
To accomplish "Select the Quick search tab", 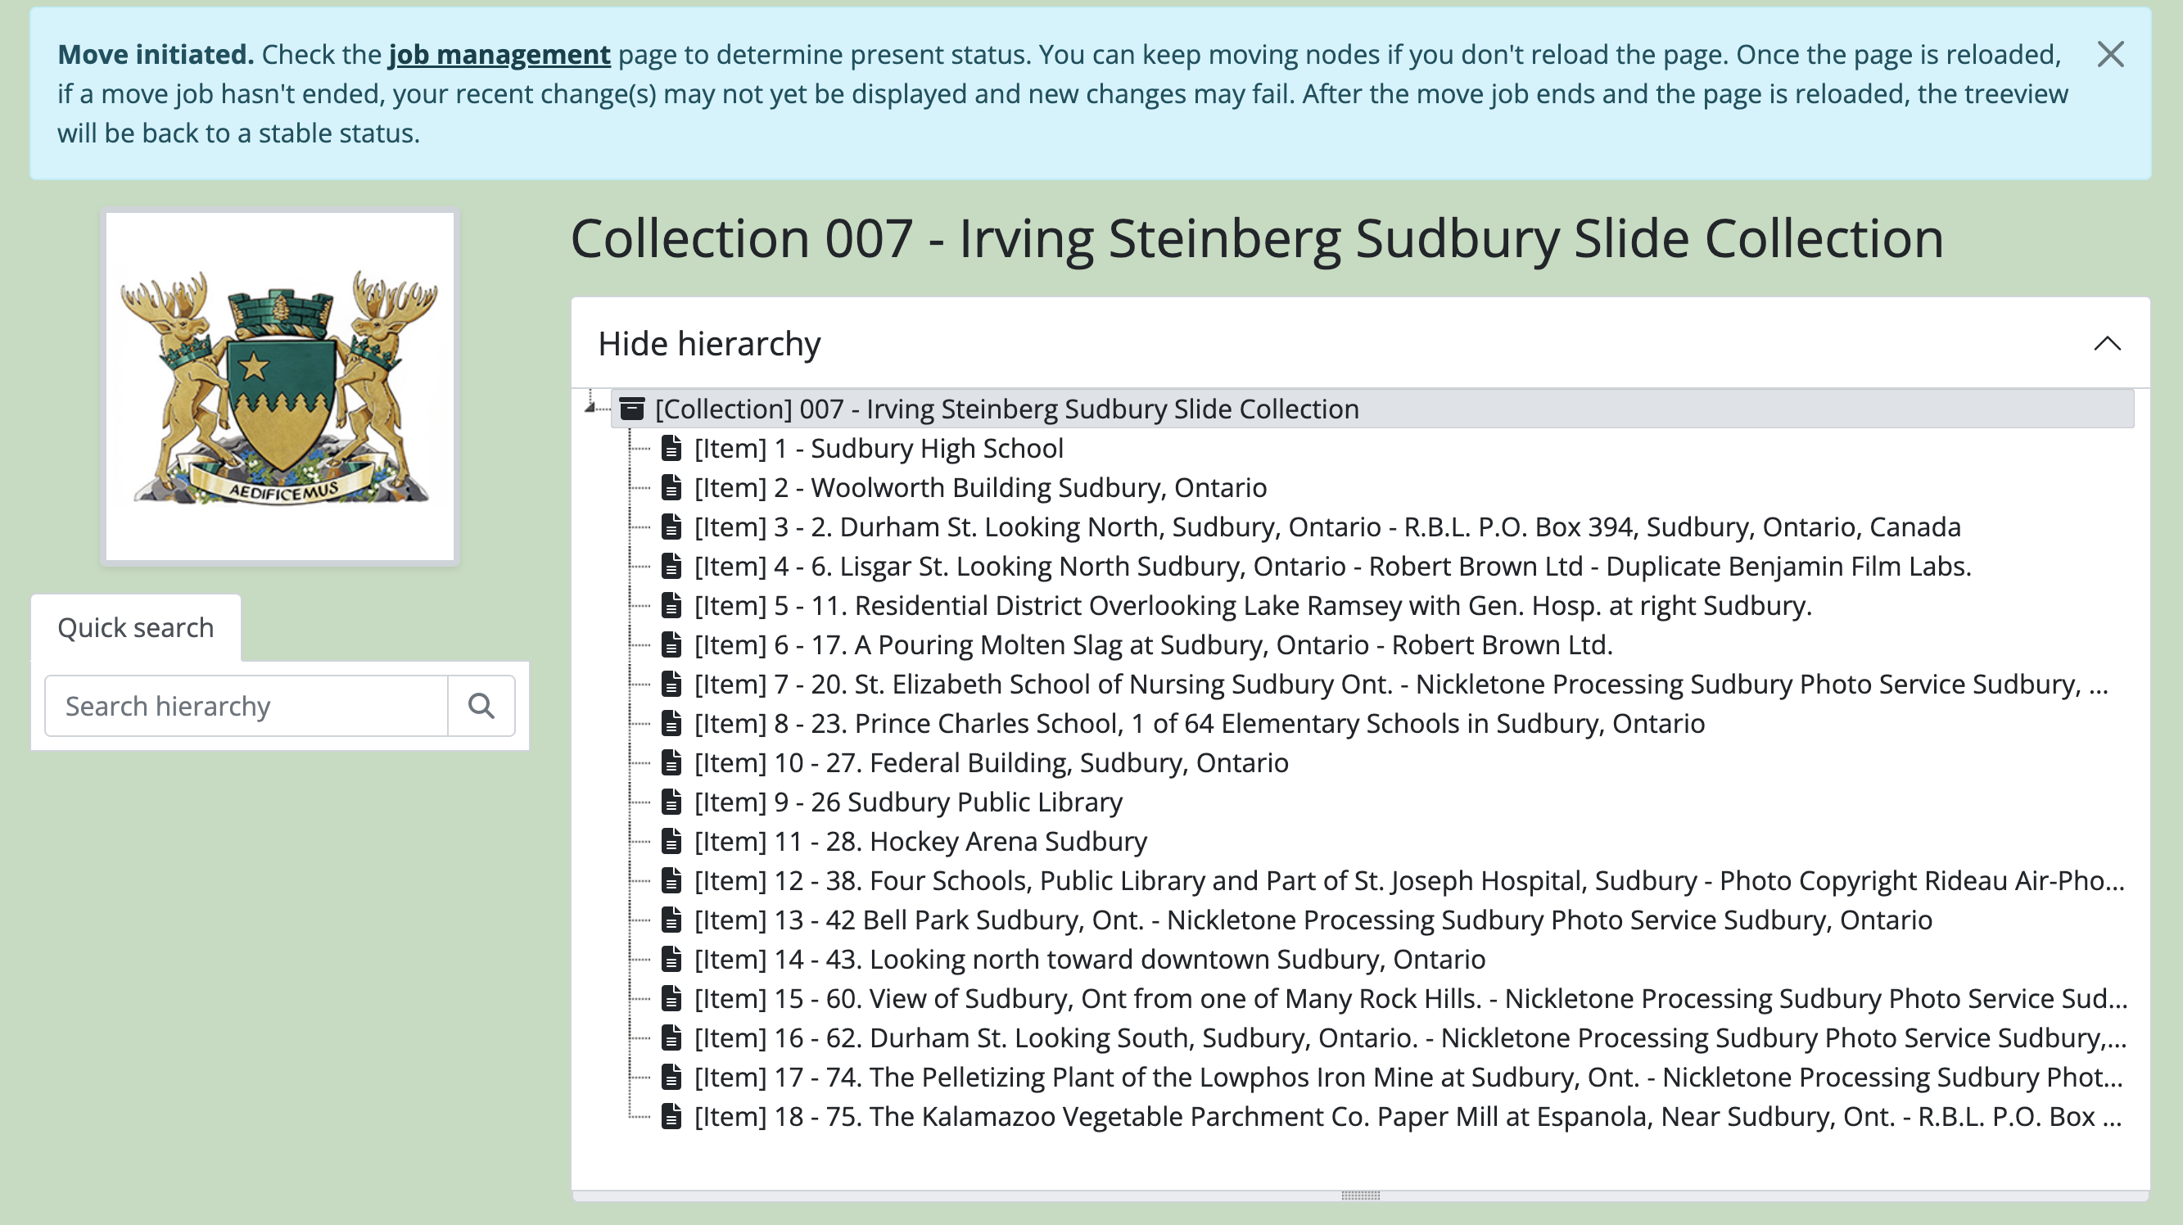I will point(136,628).
